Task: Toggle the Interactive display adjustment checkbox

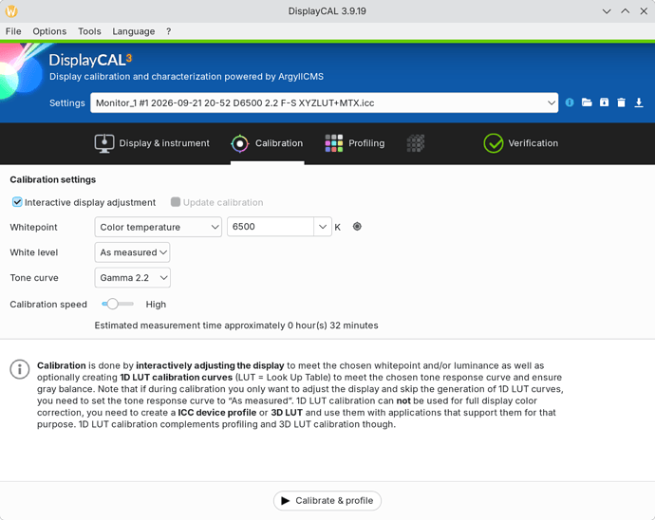Action: pos(17,202)
